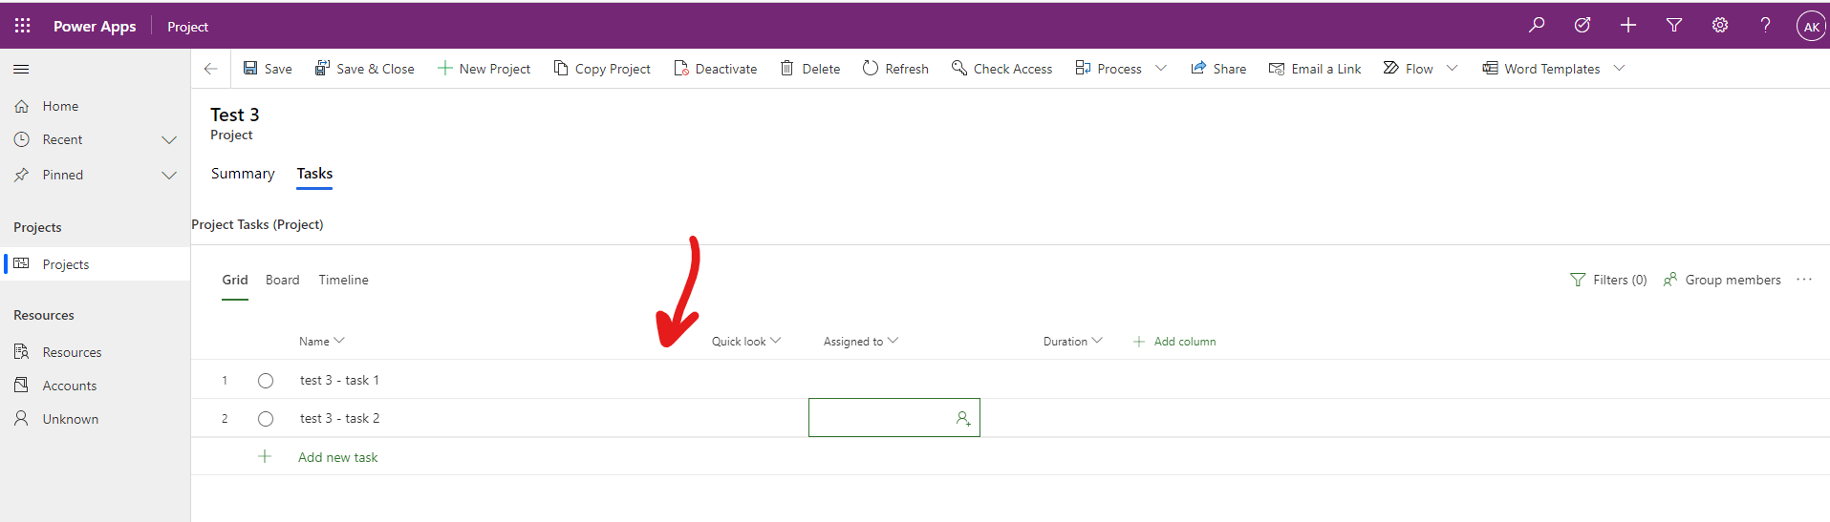
Task: Click the assign person icon in task 2
Action: click(x=963, y=418)
